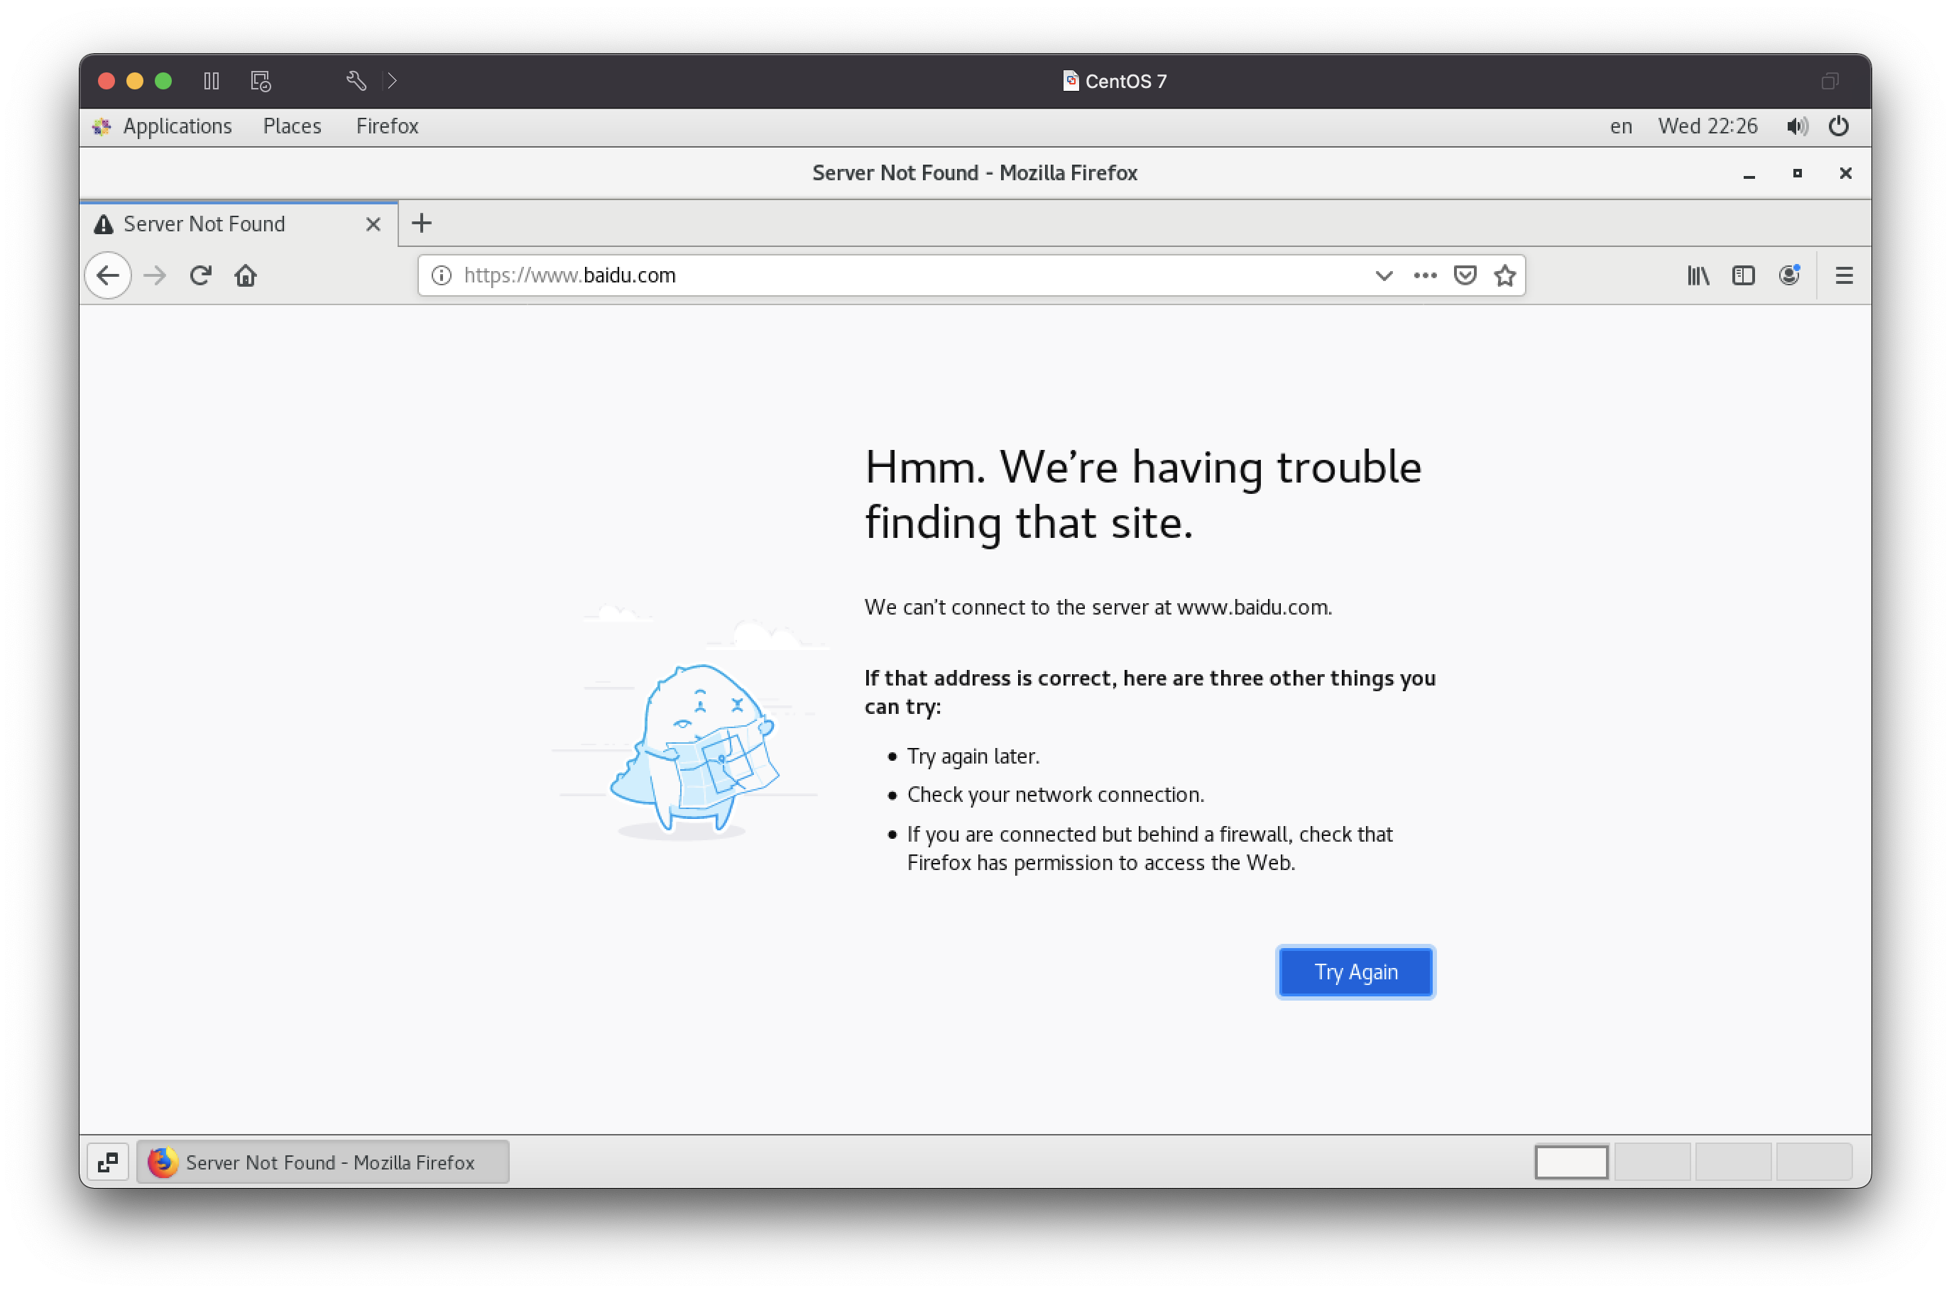Click the Try Again button

click(1355, 972)
